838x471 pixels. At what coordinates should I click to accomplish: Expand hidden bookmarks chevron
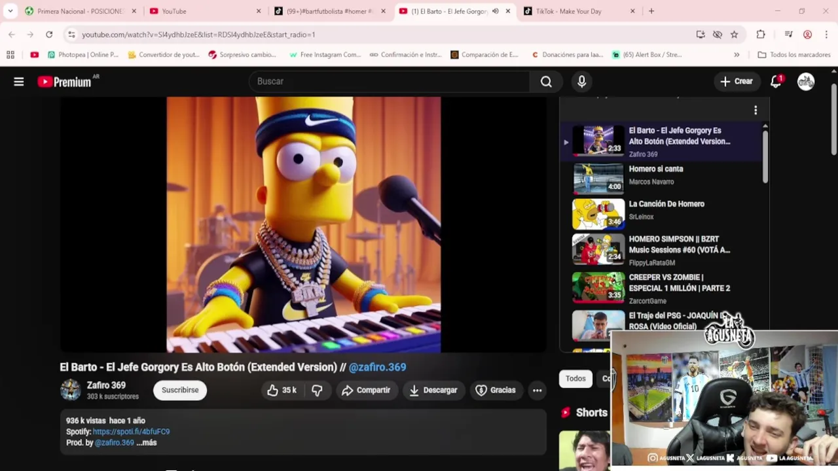click(737, 55)
